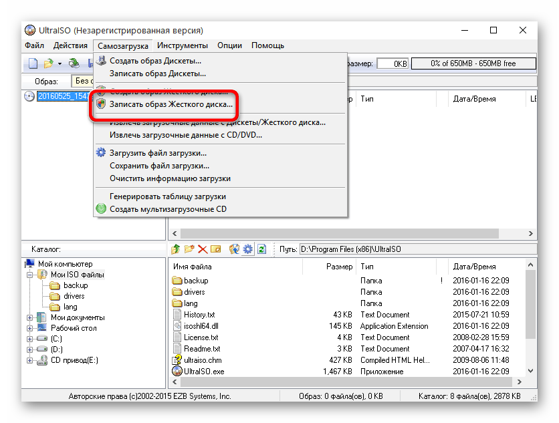Click the 650MB capacity progress bar
This screenshot has width=559, height=423.
473,63
